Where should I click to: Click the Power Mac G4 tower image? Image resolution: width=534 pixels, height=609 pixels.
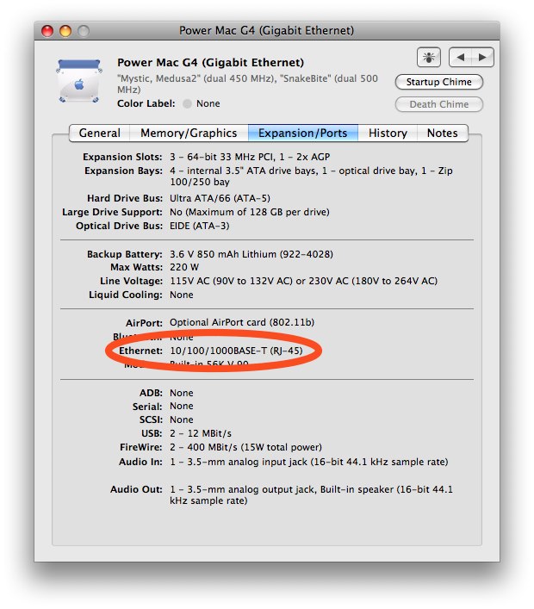(79, 81)
